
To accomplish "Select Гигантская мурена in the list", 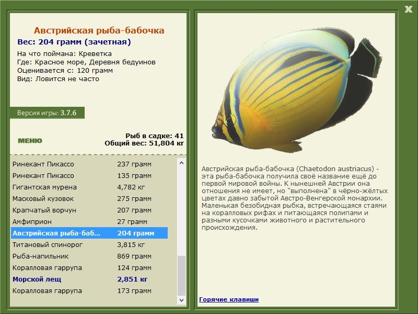I will click(89, 187).
